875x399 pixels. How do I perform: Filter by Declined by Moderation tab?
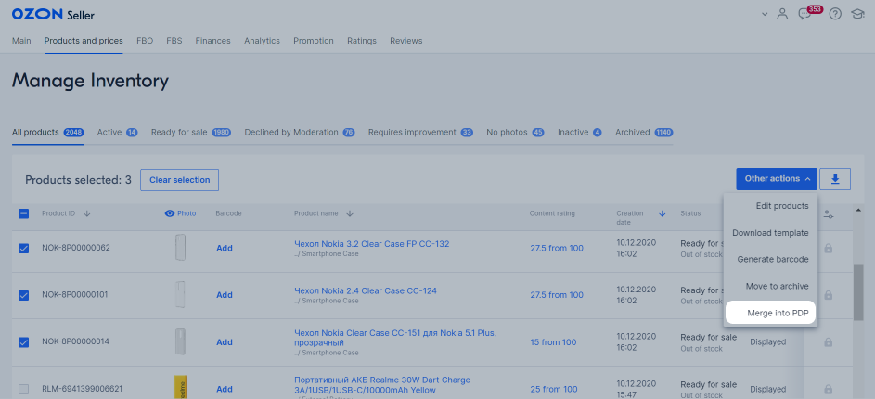[x=300, y=133]
